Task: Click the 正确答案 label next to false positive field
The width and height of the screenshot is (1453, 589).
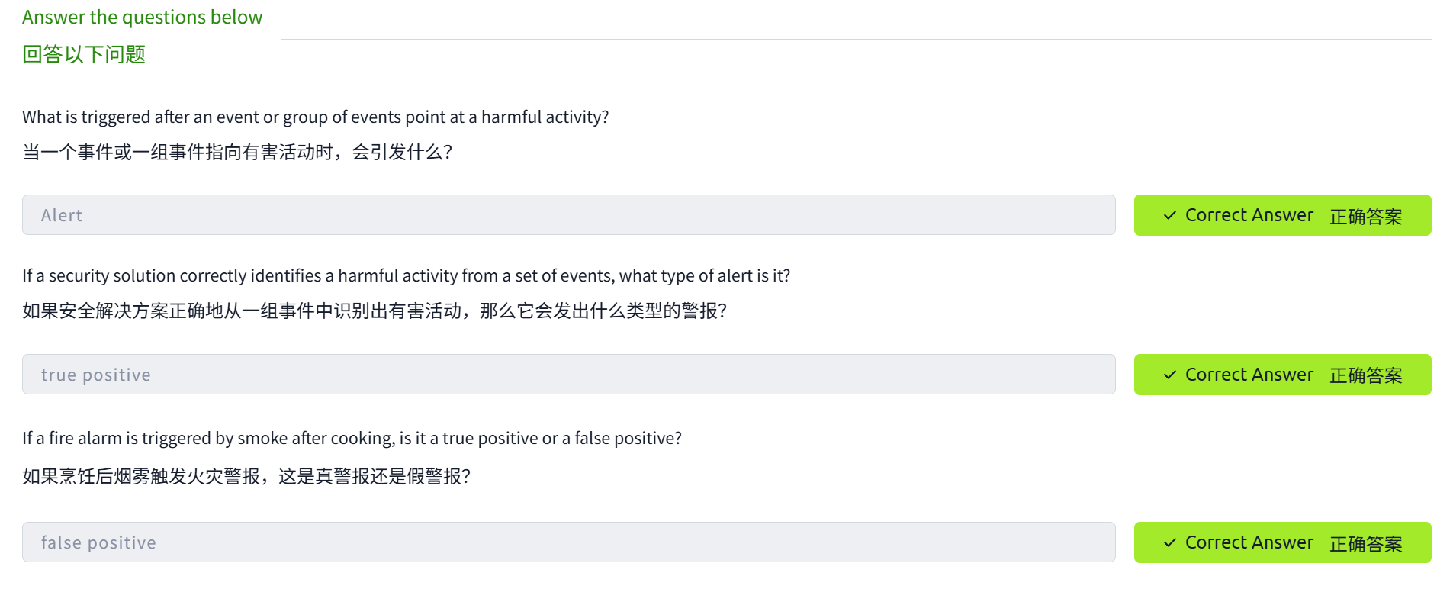Action: click(1365, 544)
